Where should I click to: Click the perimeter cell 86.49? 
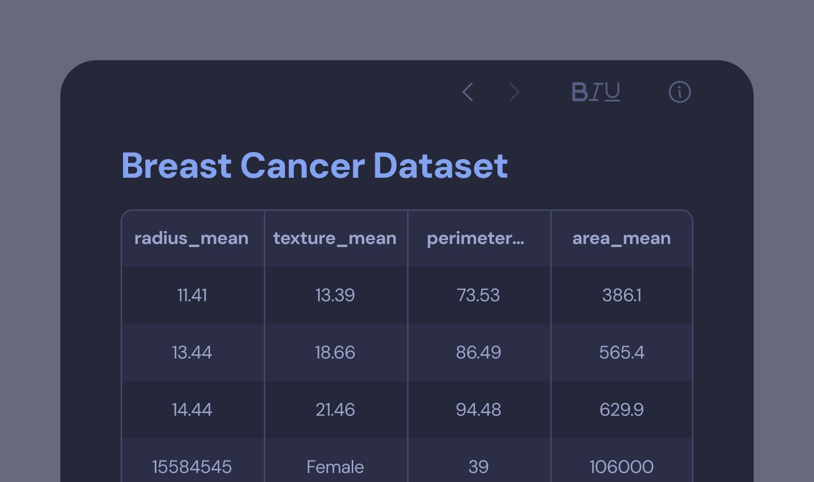tap(478, 352)
